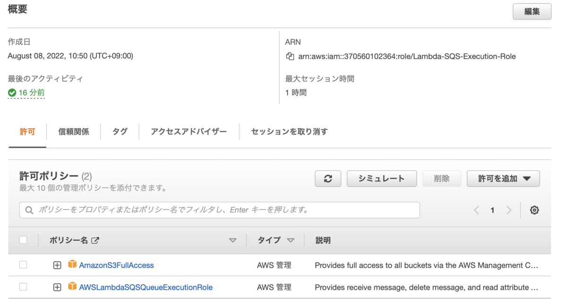Image resolution: width=567 pixels, height=306 pixels.
Task: Switch to the 信頼関係 tab
Action: (x=74, y=131)
